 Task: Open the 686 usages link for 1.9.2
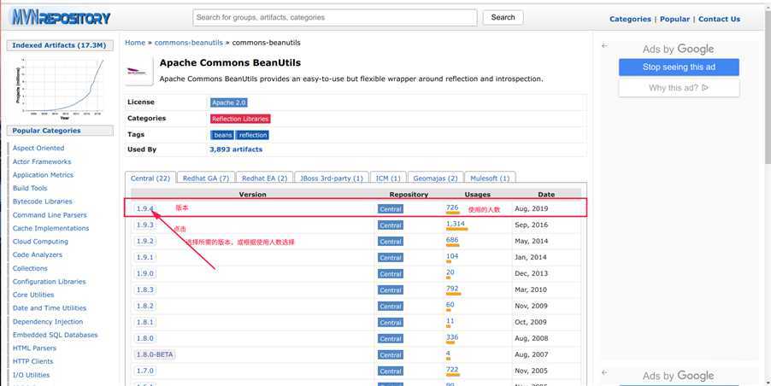click(x=452, y=240)
